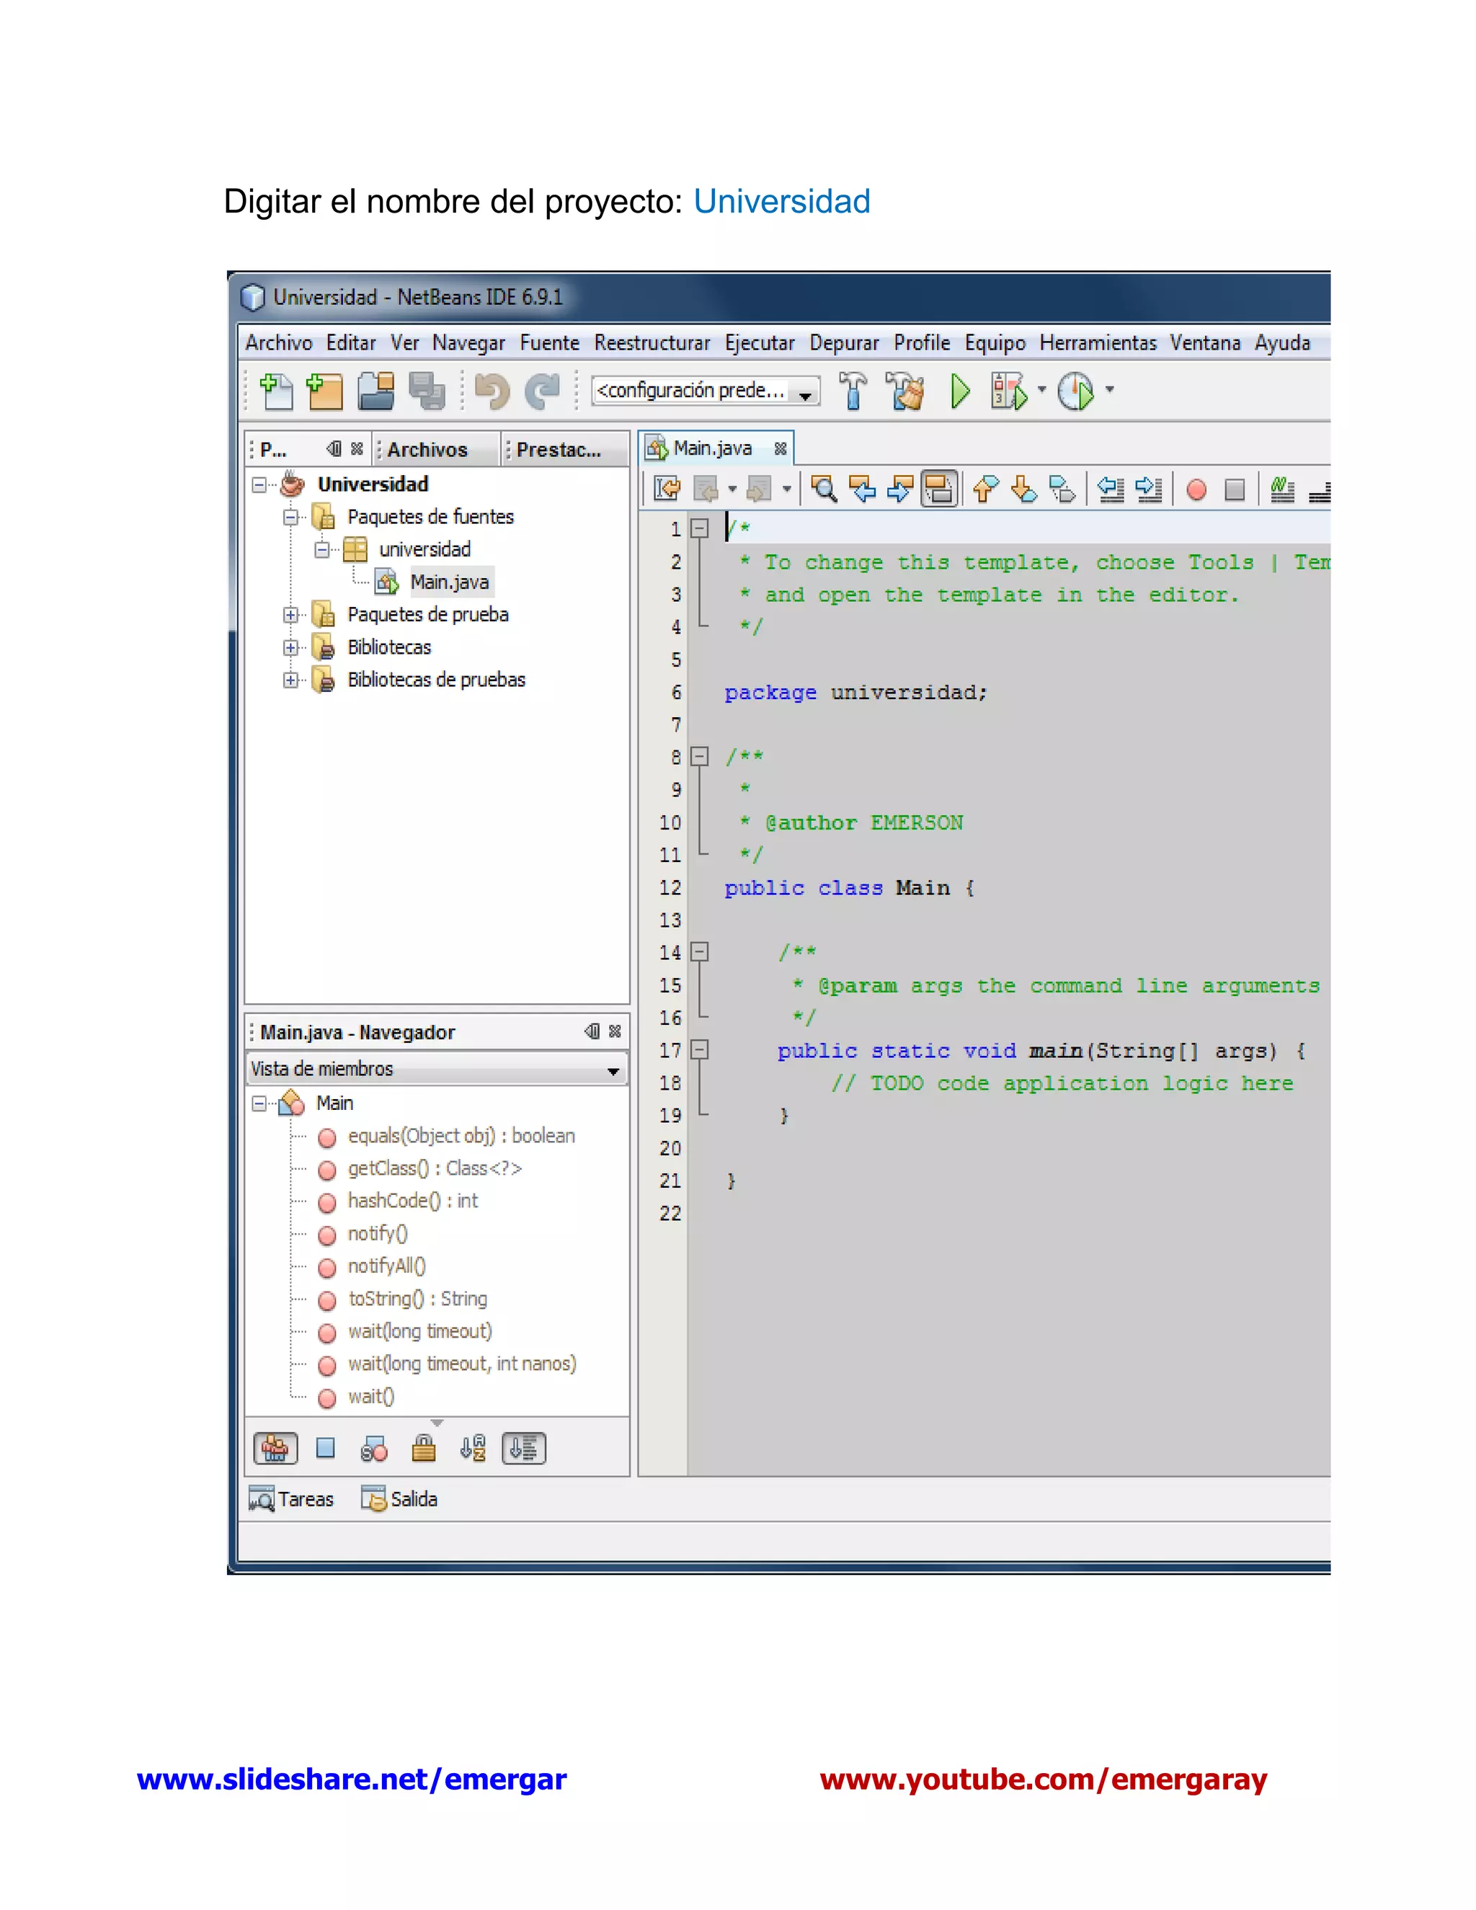This screenshot has height=1910, width=1476.
Task: Toggle sort by source in Navegador
Action: pyautogui.click(x=524, y=1448)
